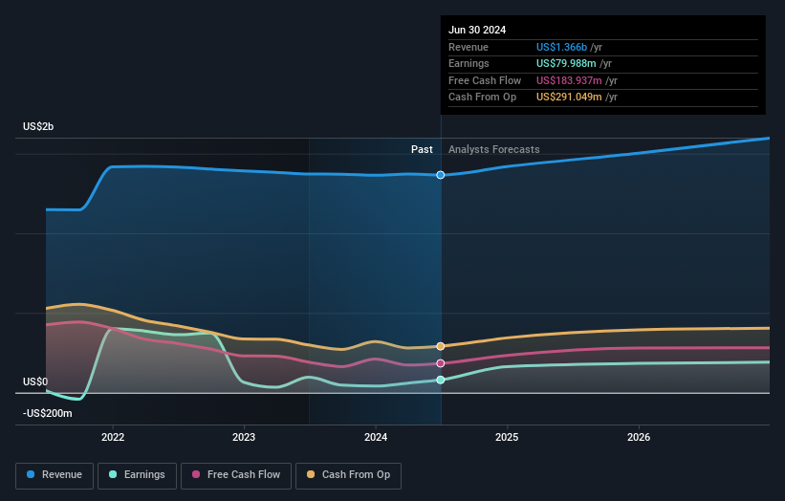The height and width of the screenshot is (501, 785).
Task: Toggle the Cash From Op legend button
Action: 348,475
